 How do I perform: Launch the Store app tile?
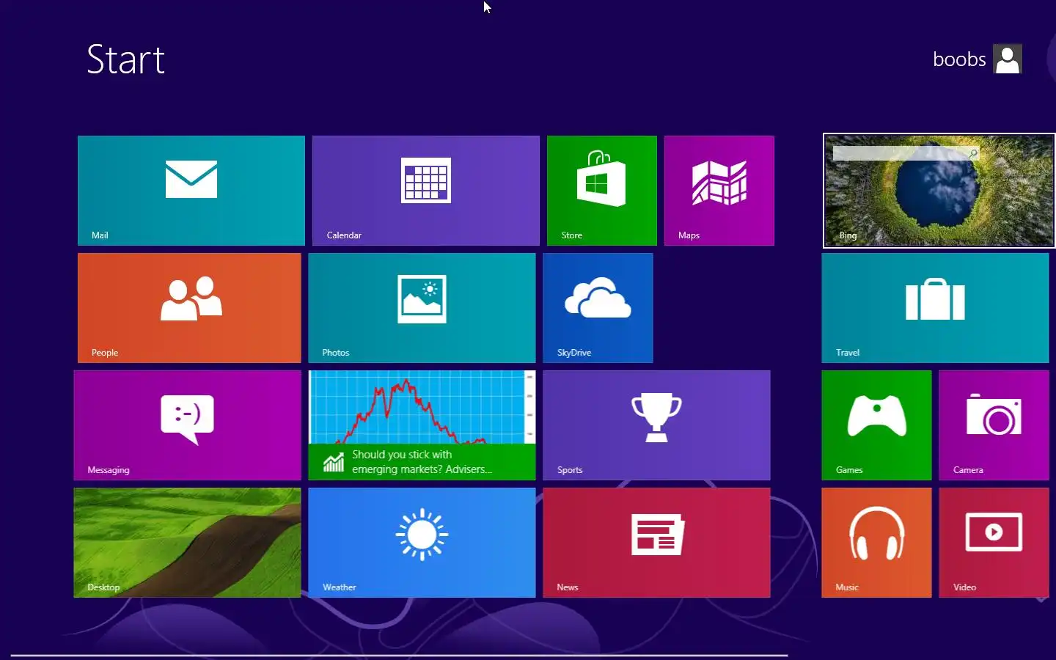(602, 191)
